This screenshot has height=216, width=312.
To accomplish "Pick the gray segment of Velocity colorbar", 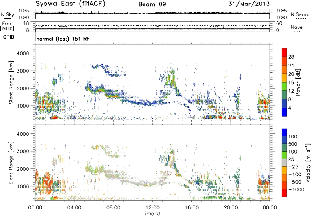I will pos(284,163).
